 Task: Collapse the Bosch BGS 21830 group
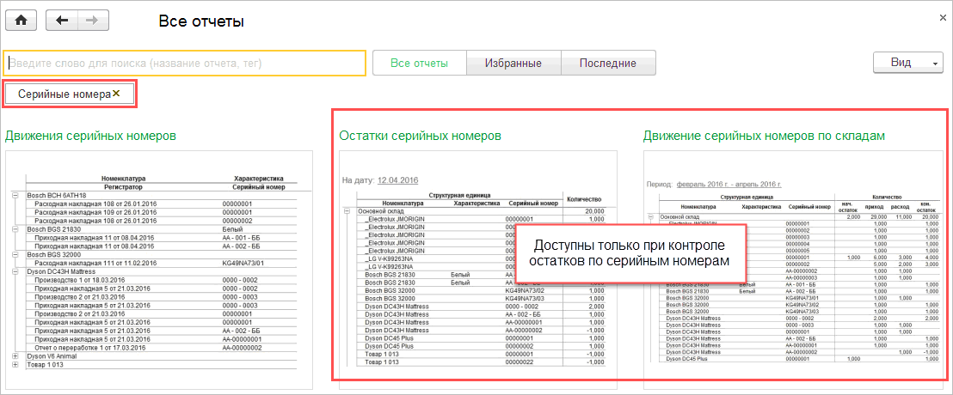pyautogui.click(x=15, y=230)
